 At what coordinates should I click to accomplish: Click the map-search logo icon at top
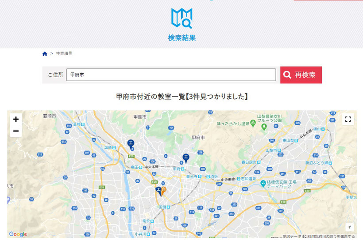[x=182, y=19]
